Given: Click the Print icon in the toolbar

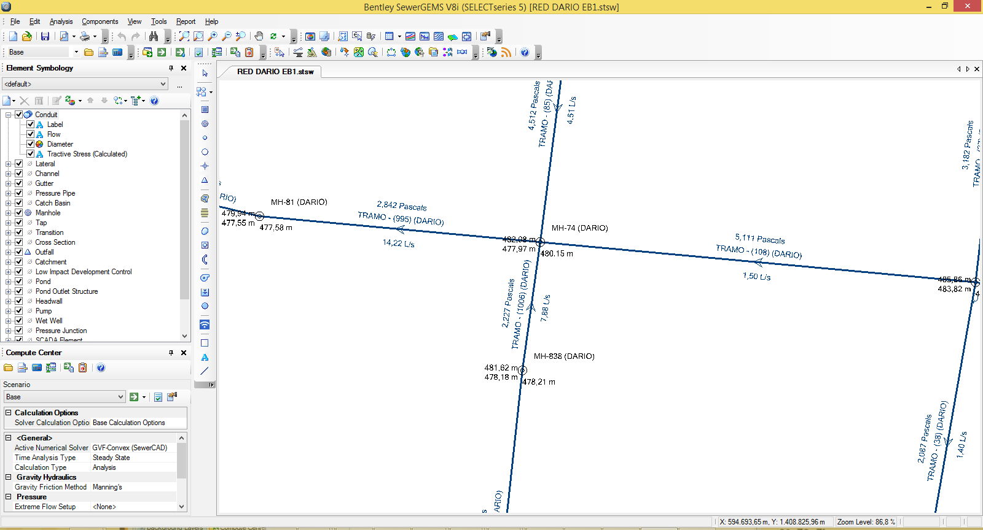Looking at the screenshot, I should (x=85, y=37).
